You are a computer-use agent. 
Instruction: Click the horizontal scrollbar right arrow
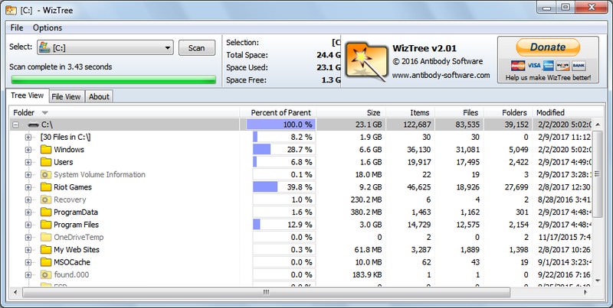[x=585, y=292]
